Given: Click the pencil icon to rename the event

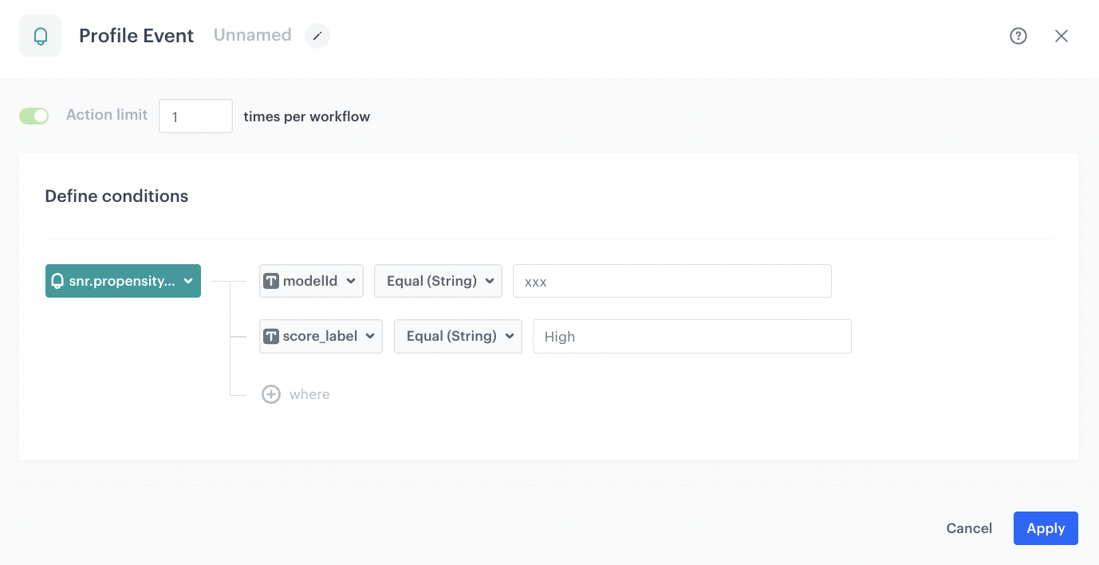Looking at the screenshot, I should click(x=317, y=35).
